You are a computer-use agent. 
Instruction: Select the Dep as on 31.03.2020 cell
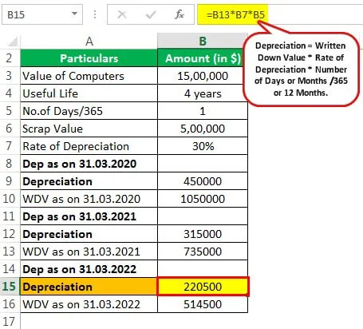89,164
